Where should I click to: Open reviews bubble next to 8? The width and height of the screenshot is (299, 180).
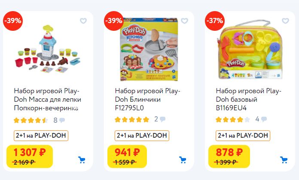point(62,120)
